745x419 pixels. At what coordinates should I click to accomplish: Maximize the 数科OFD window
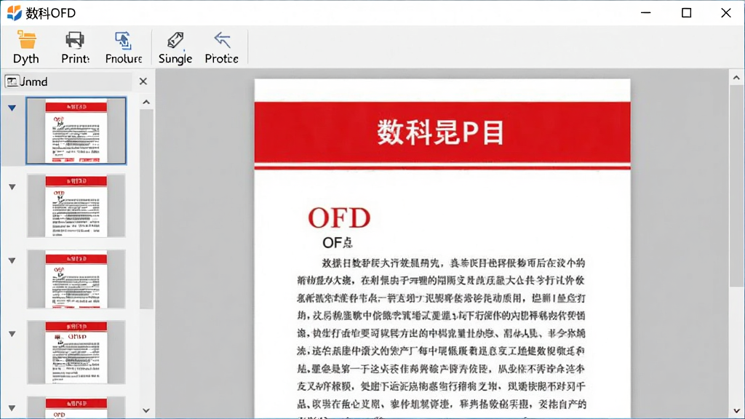687,13
